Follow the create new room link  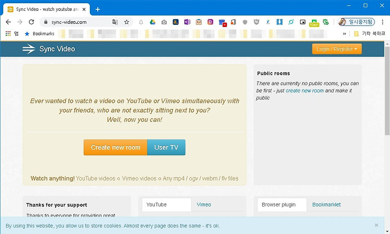pyautogui.click(x=305, y=91)
